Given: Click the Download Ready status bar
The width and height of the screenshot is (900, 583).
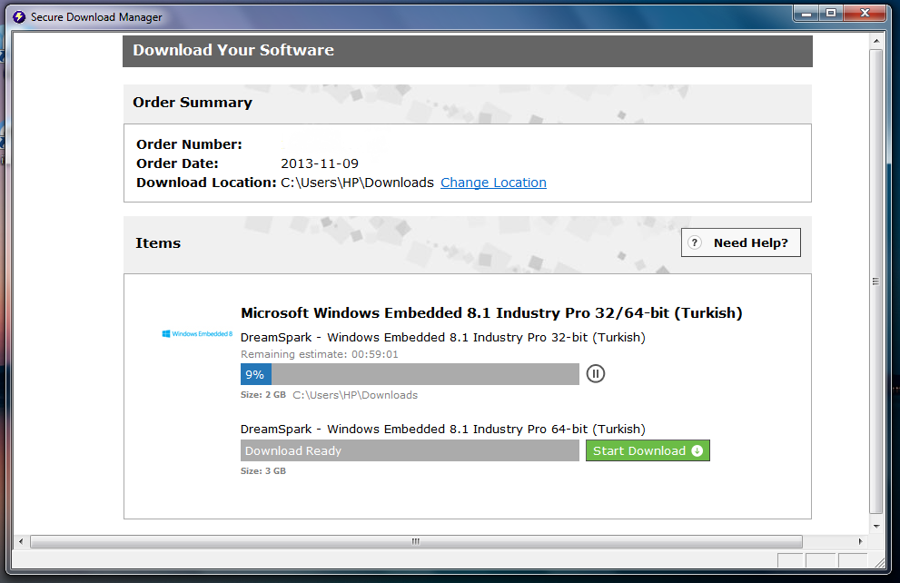Looking at the screenshot, I should pyautogui.click(x=410, y=450).
